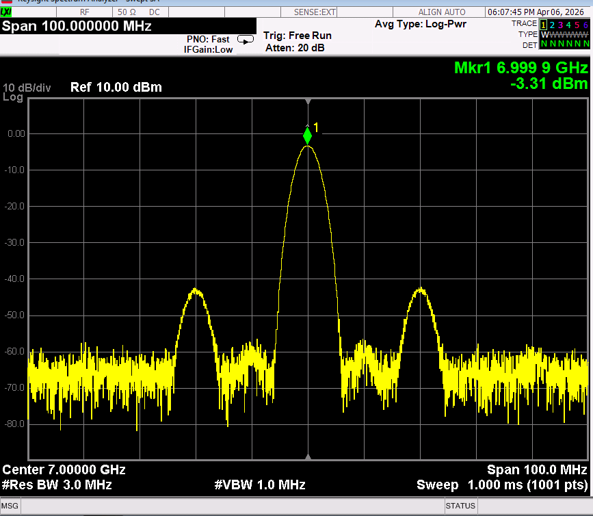Screen dimensions: 593x516
Task: Click the 50 Ω impedance cell
Action: 127,12
